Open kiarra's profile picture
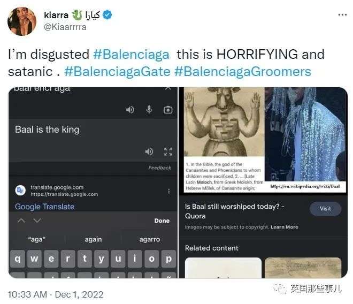 click(x=22, y=21)
